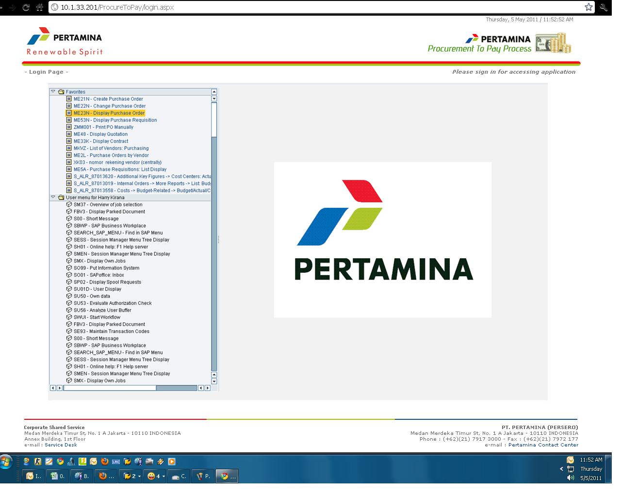Launch Firefox from the quick launch bar
The width and height of the screenshot is (621, 497).
pyautogui.click(x=104, y=461)
